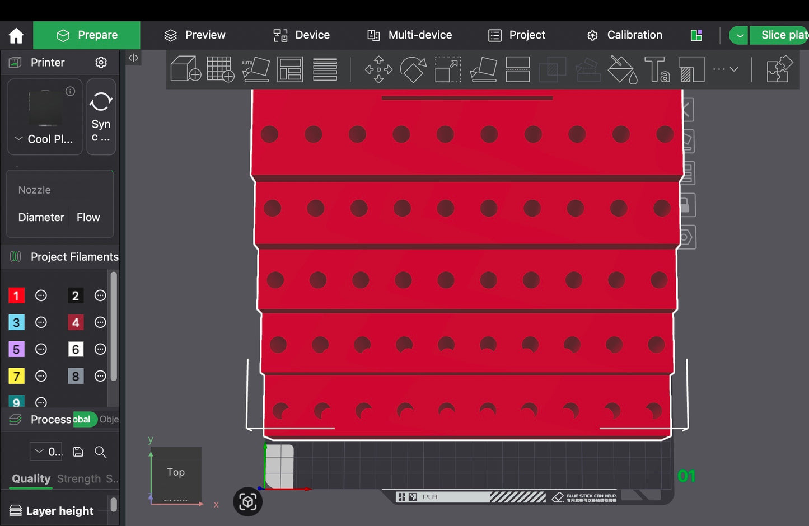Select the Scale tool
Image resolution: width=809 pixels, height=526 pixels.
click(x=448, y=69)
